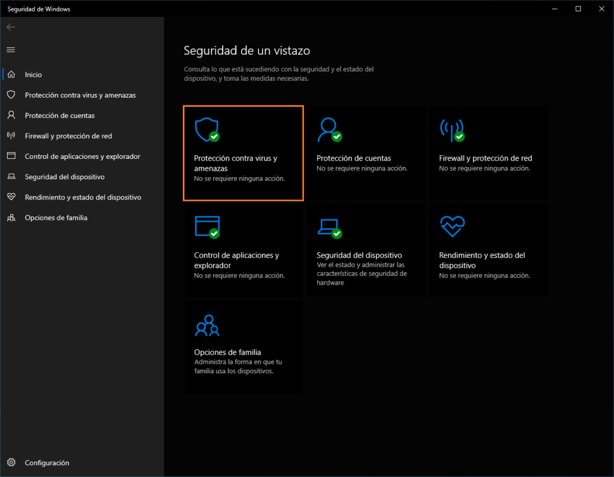Select Firewall y protección de red sidebar item
Image resolution: width=614 pixels, height=477 pixels.
[68, 136]
